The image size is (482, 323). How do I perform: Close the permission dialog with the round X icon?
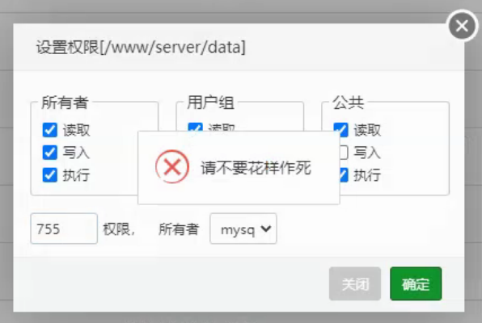point(462,26)
